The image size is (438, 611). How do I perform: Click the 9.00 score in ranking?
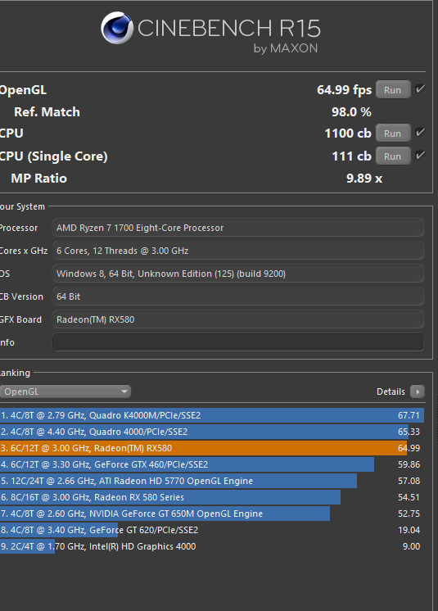[x=411, y=546]
